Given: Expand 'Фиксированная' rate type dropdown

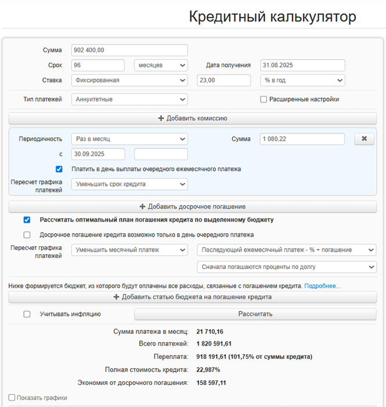Looking at the screenshot, I should coord(129,80).
